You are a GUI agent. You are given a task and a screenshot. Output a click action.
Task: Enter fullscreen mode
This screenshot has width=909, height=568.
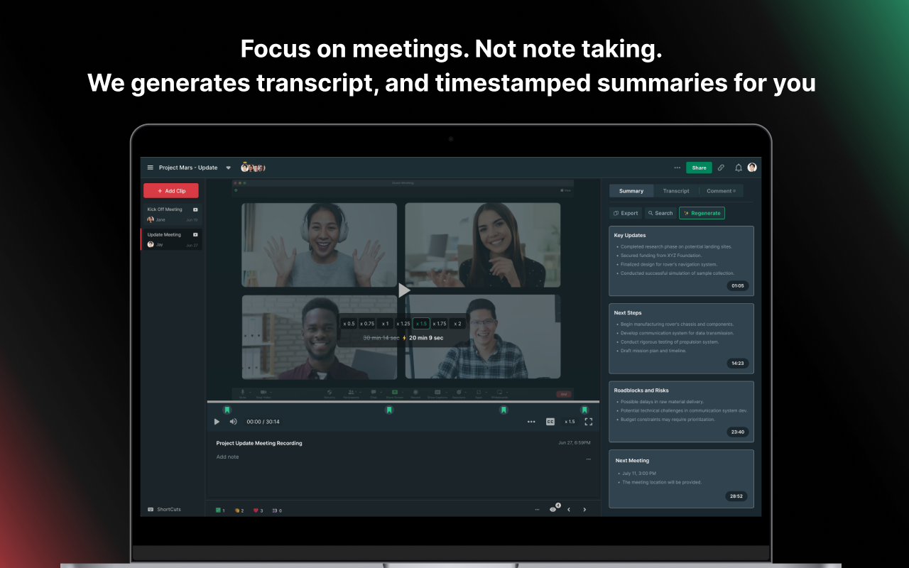point(589,422)
